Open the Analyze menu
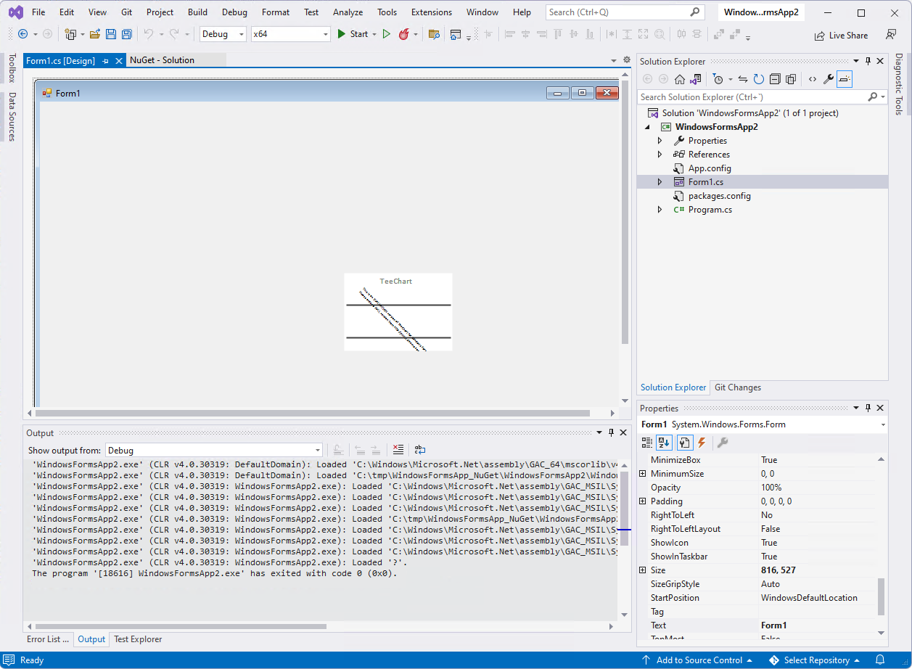Image resolution: width=912 pixels, height=669 pixels. [348, 12]
